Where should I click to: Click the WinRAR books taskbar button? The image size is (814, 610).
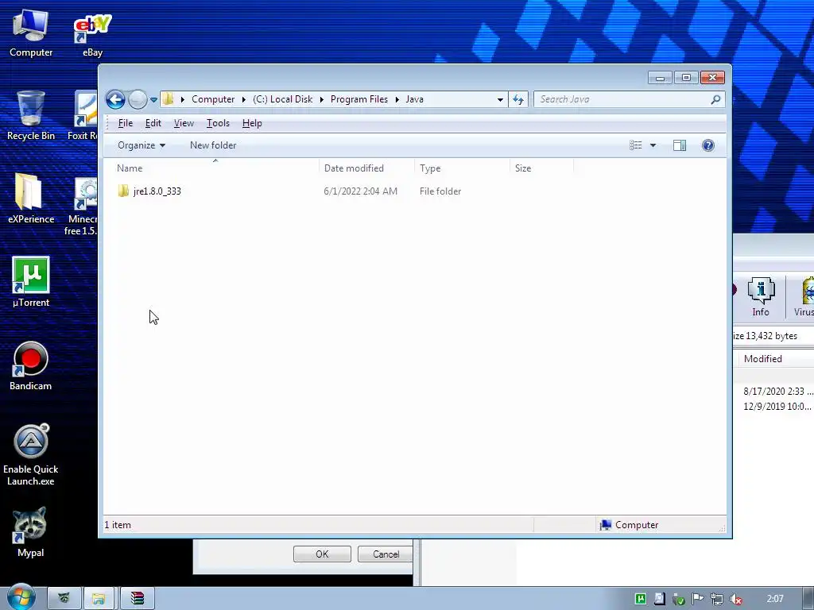137,599
